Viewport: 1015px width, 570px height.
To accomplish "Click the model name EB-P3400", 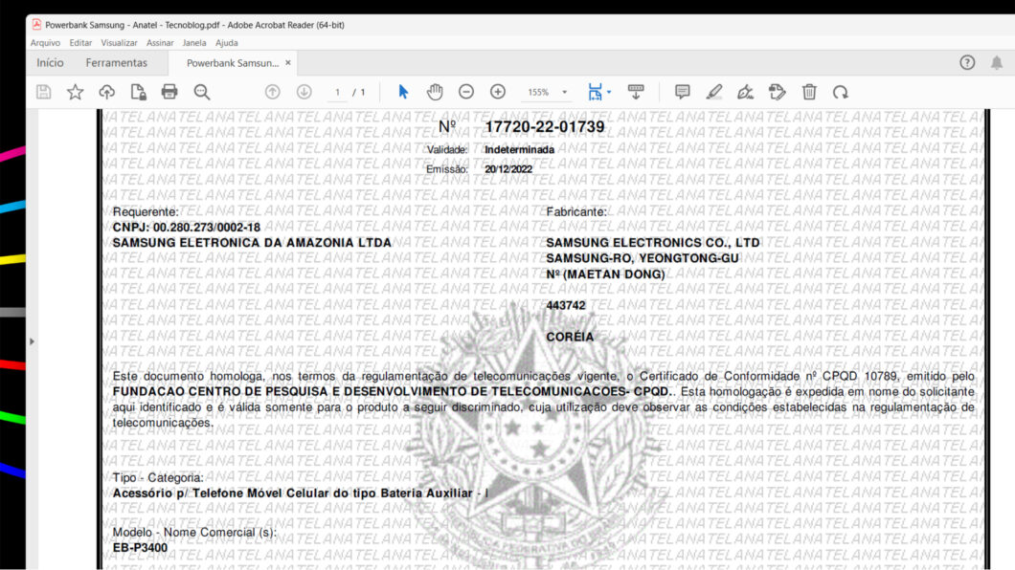I will (x=140, y=548).
